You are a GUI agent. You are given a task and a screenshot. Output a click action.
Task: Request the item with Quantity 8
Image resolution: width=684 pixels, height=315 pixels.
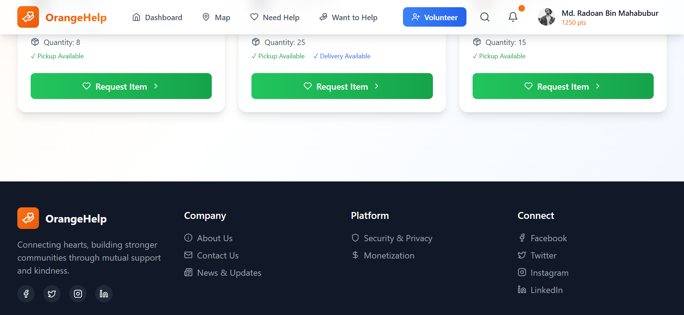click(121, 86)
